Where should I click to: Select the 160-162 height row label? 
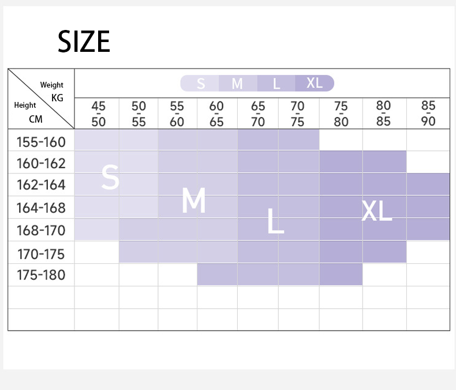tap(41, 164)
